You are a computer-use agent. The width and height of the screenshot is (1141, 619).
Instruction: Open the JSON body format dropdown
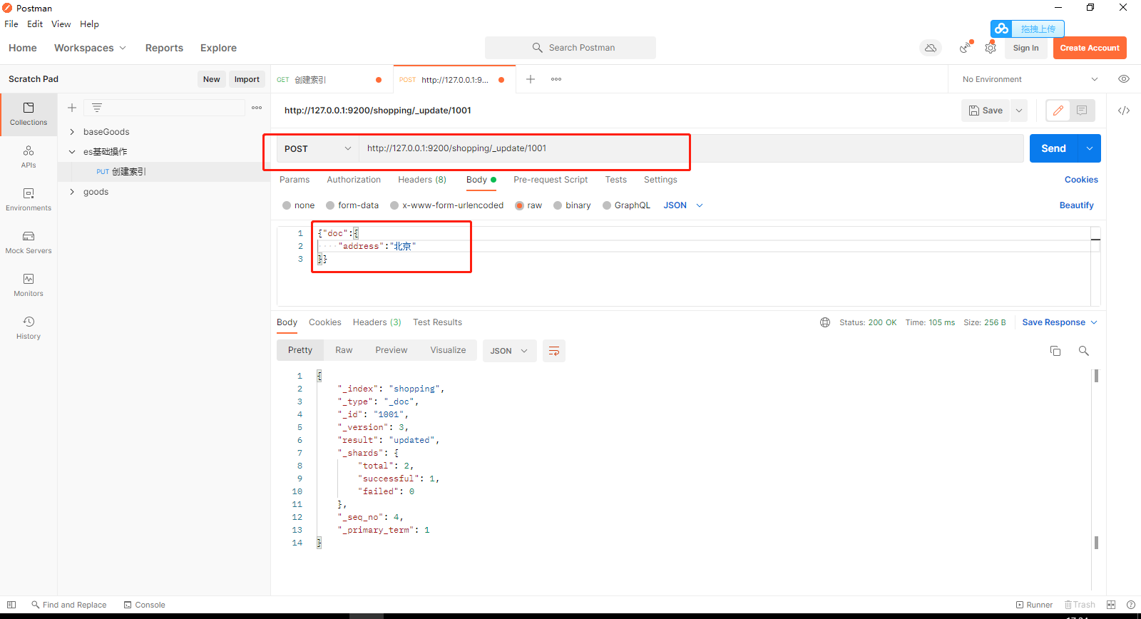click(683, 205)
